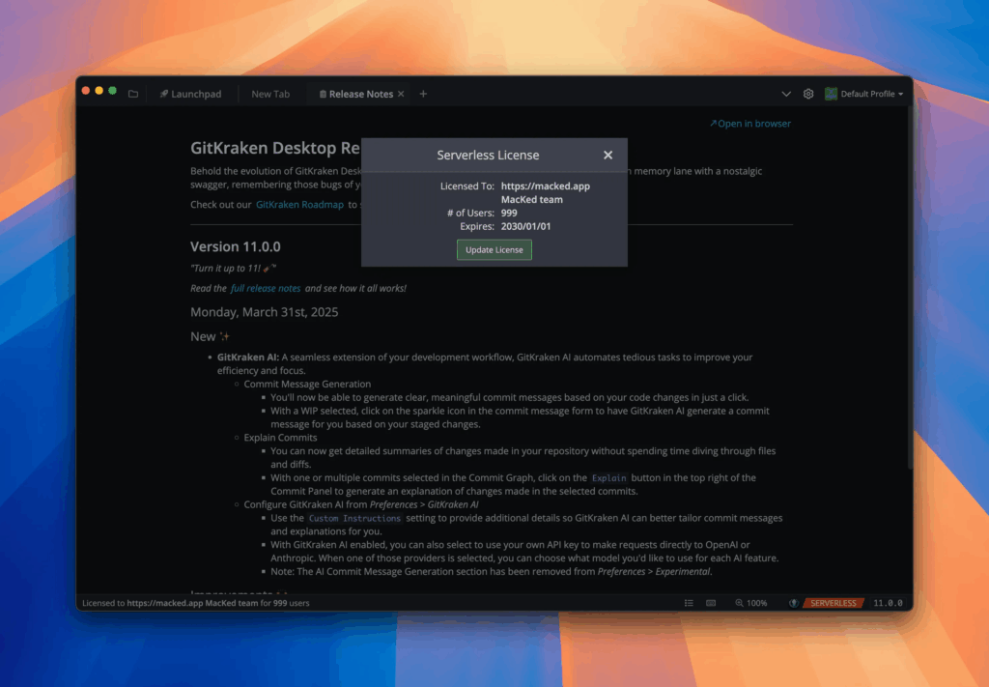This screenshot has width=989, height=687.
Task: Click the release notes vertical scrollbar
Action: click(910, 287)
